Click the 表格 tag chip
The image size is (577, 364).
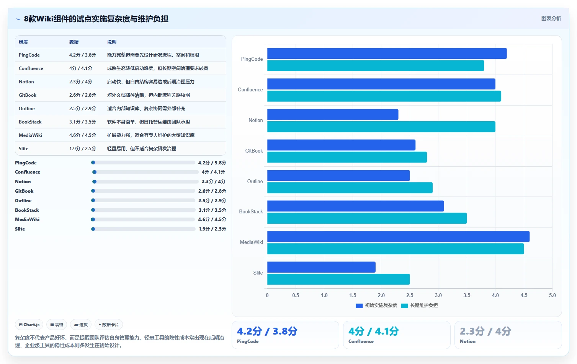[x=57, y=325]
